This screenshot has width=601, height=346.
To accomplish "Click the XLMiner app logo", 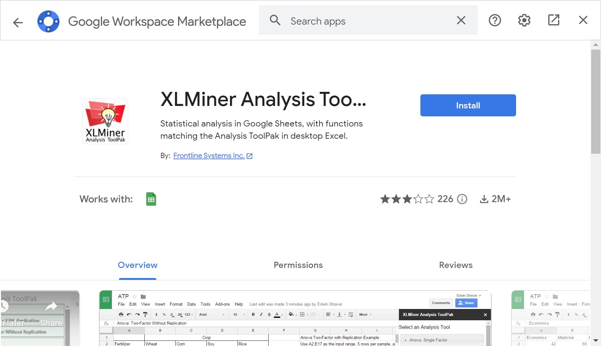I will click(105, 121).
